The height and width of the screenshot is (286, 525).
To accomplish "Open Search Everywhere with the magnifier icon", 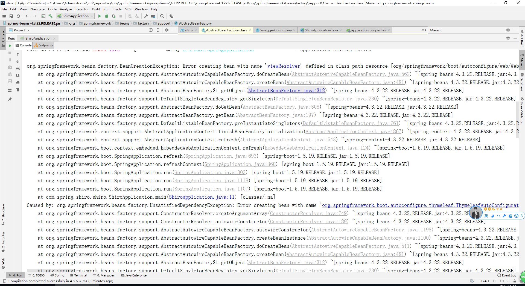I will click(162, 16).
